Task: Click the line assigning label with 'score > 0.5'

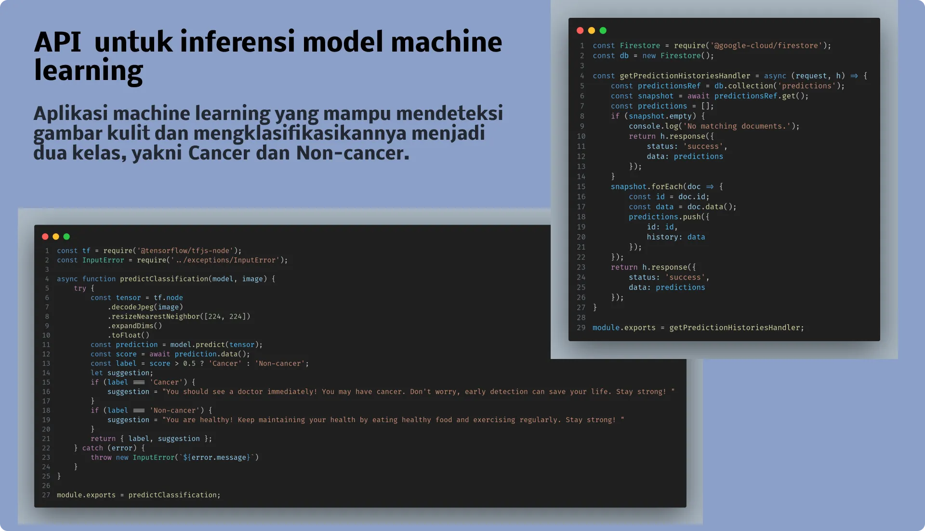Action: point(199,363)
